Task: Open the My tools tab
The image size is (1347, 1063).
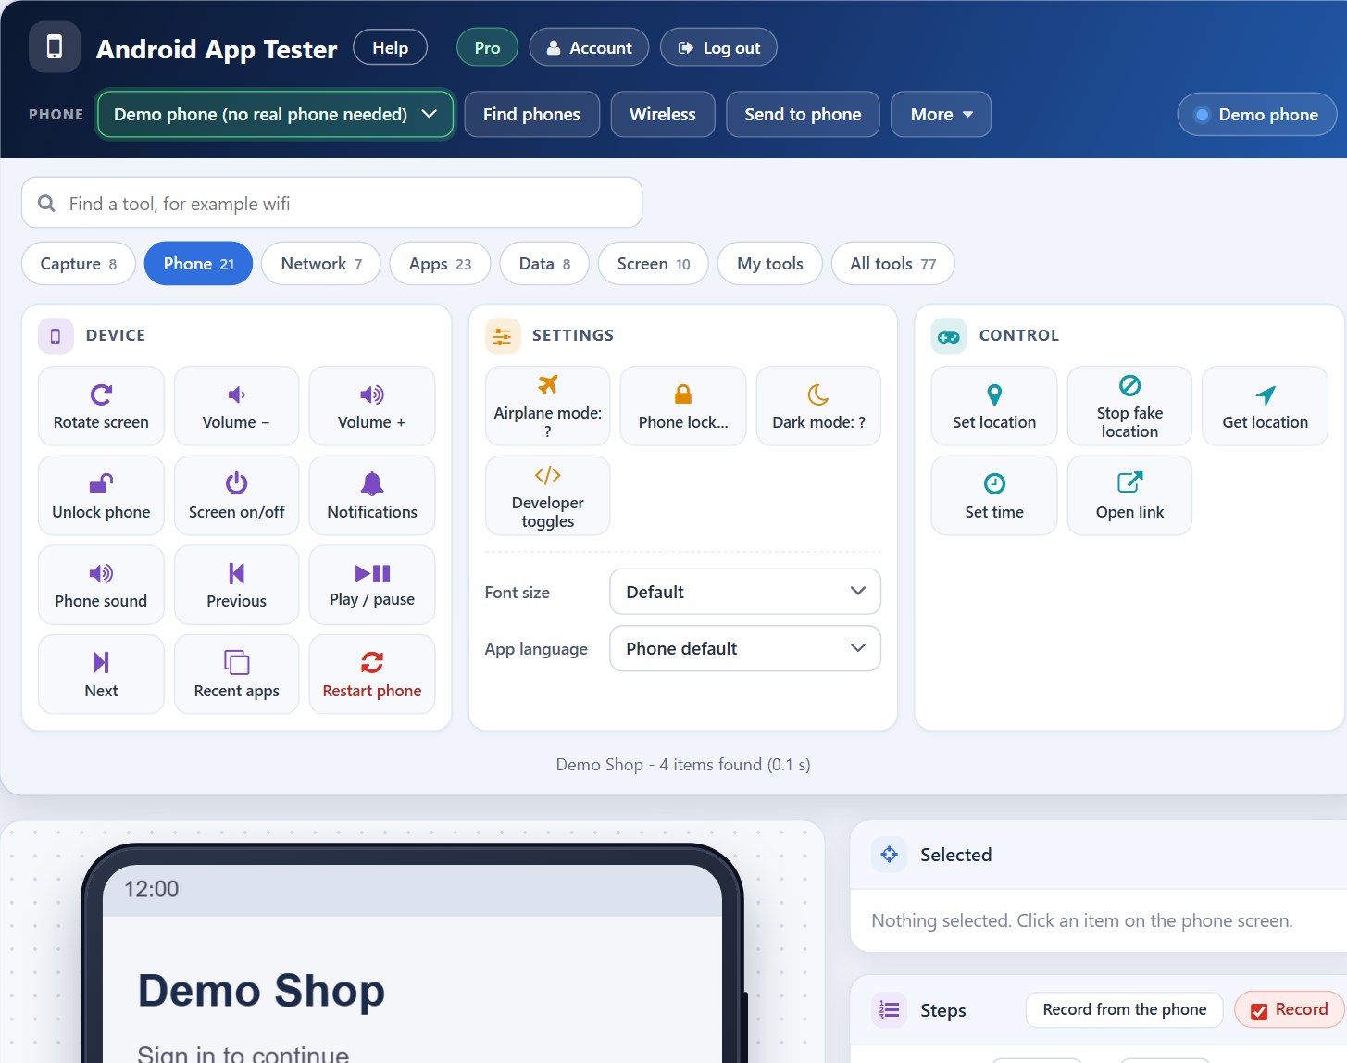Action: coord(770,264)
